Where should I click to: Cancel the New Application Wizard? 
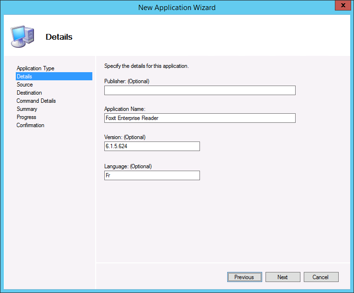[x=321, y=277]
